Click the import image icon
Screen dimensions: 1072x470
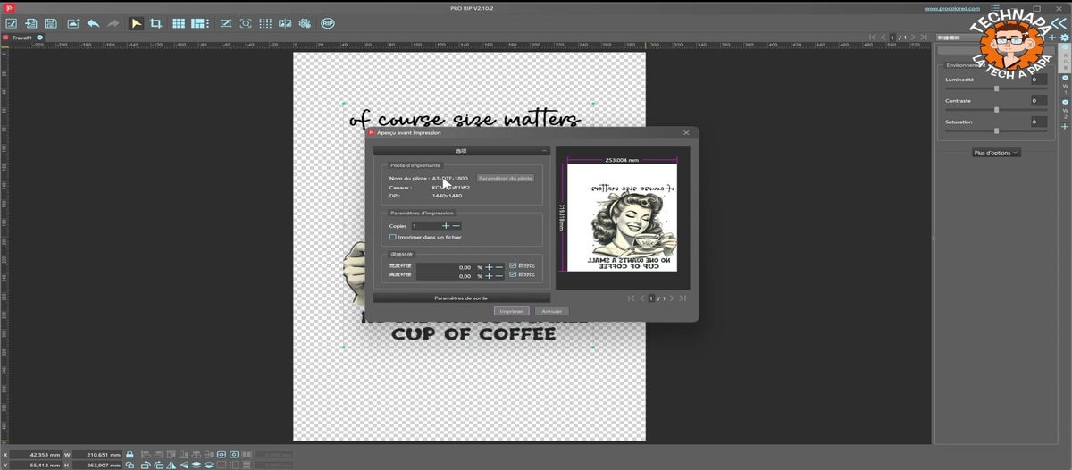pyautogui.click(x=72, y=23)
